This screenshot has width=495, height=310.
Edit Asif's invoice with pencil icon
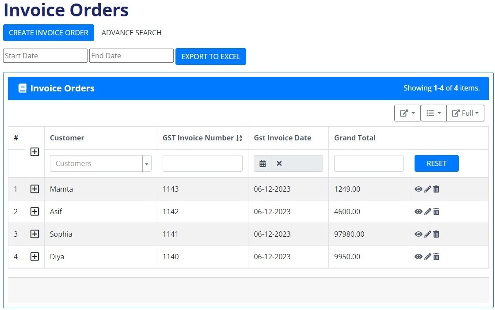point(427,212)
